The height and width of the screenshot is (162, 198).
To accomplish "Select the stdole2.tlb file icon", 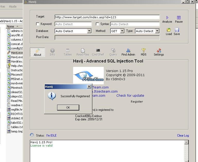I will (x=8, y=118).
